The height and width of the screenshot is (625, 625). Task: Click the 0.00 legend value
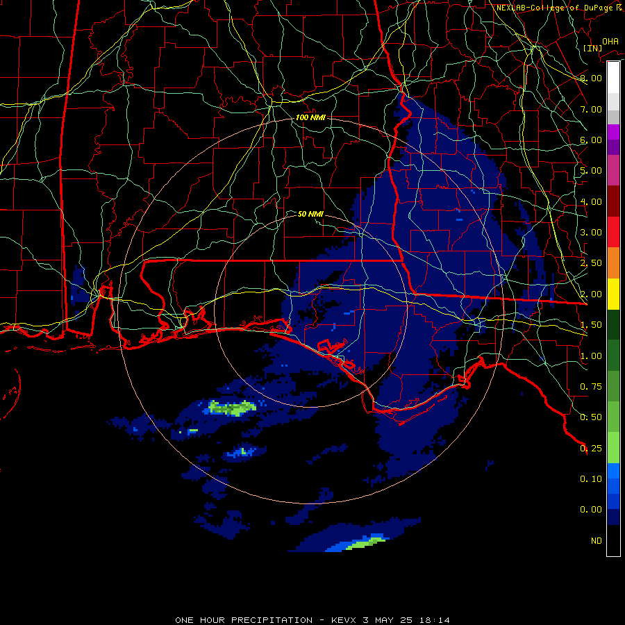pos(591,510)
